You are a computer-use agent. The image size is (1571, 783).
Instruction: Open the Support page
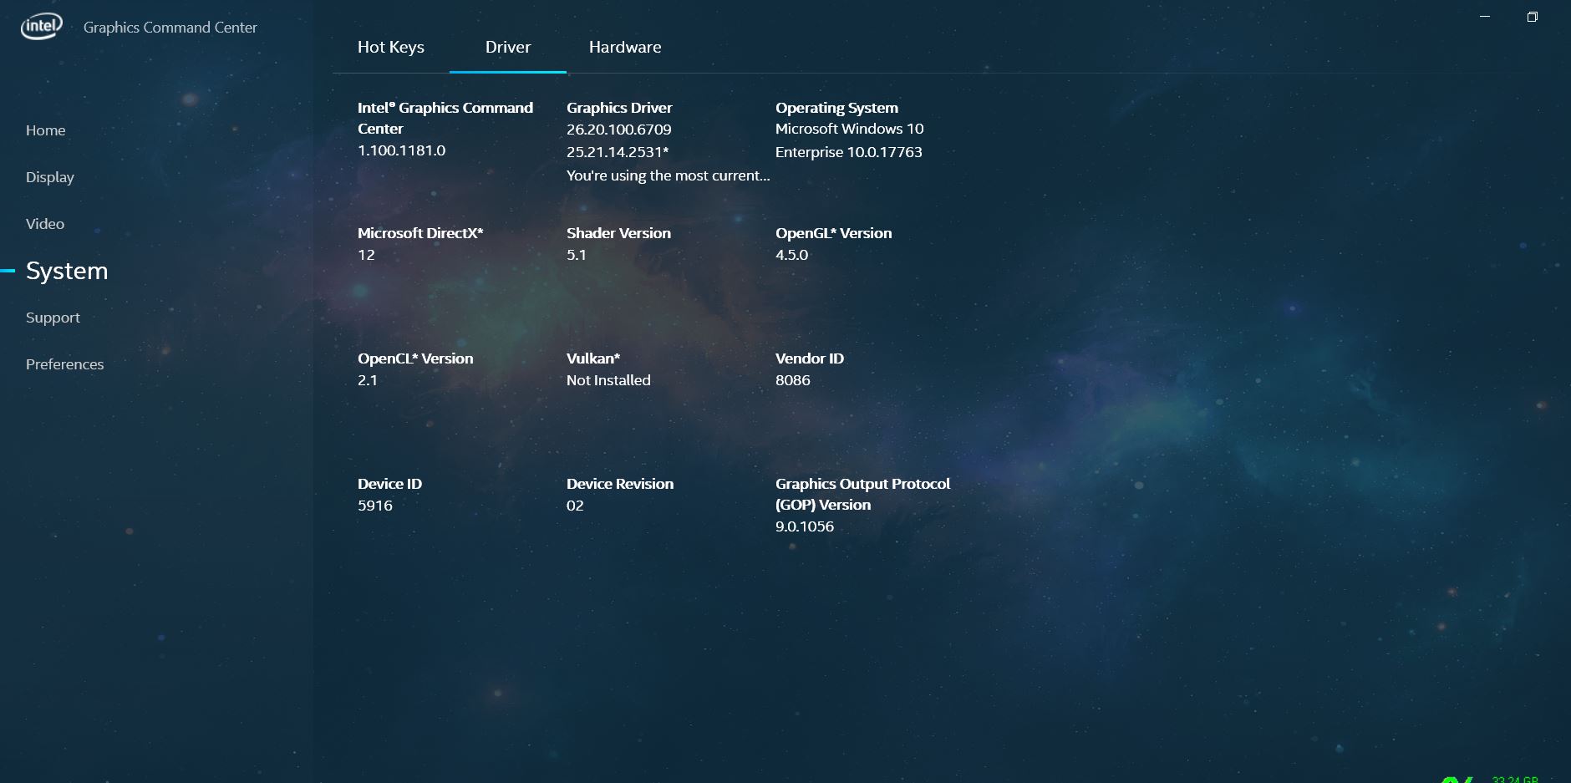pos(53,318)
